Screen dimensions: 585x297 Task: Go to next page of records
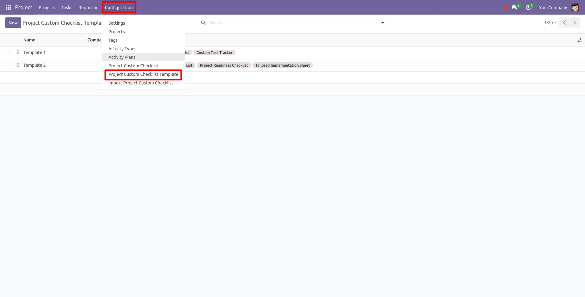(x=575, y=22)
